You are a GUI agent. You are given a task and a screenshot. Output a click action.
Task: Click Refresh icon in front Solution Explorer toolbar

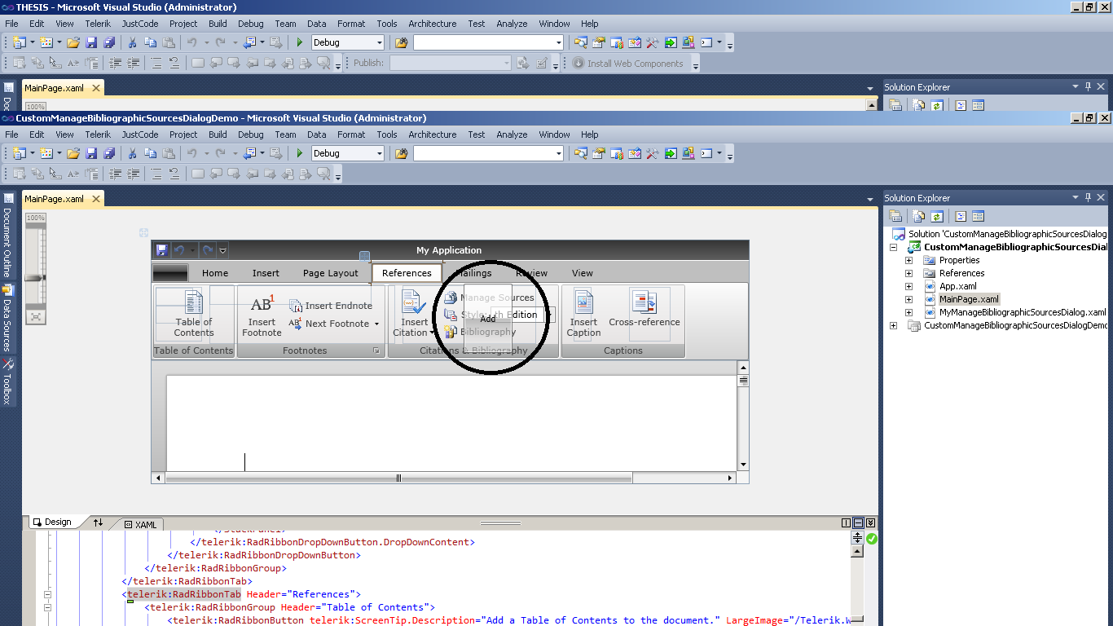pos(937,216)
